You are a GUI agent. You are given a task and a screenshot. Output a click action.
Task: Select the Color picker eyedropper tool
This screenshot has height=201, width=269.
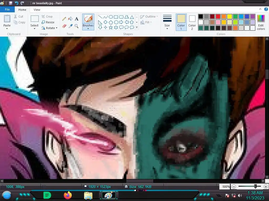tap(70, 26)
